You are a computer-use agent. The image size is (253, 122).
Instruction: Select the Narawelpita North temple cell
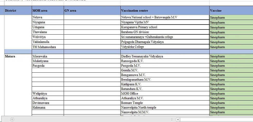point(165,108)
